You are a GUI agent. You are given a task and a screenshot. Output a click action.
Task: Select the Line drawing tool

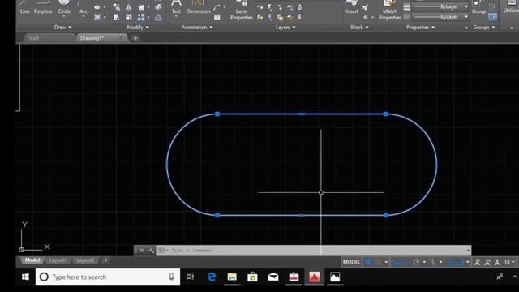(25, 8)
